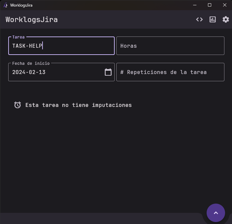Close the WorklogsJira window
232x224 pixels.
coord(225,5)
